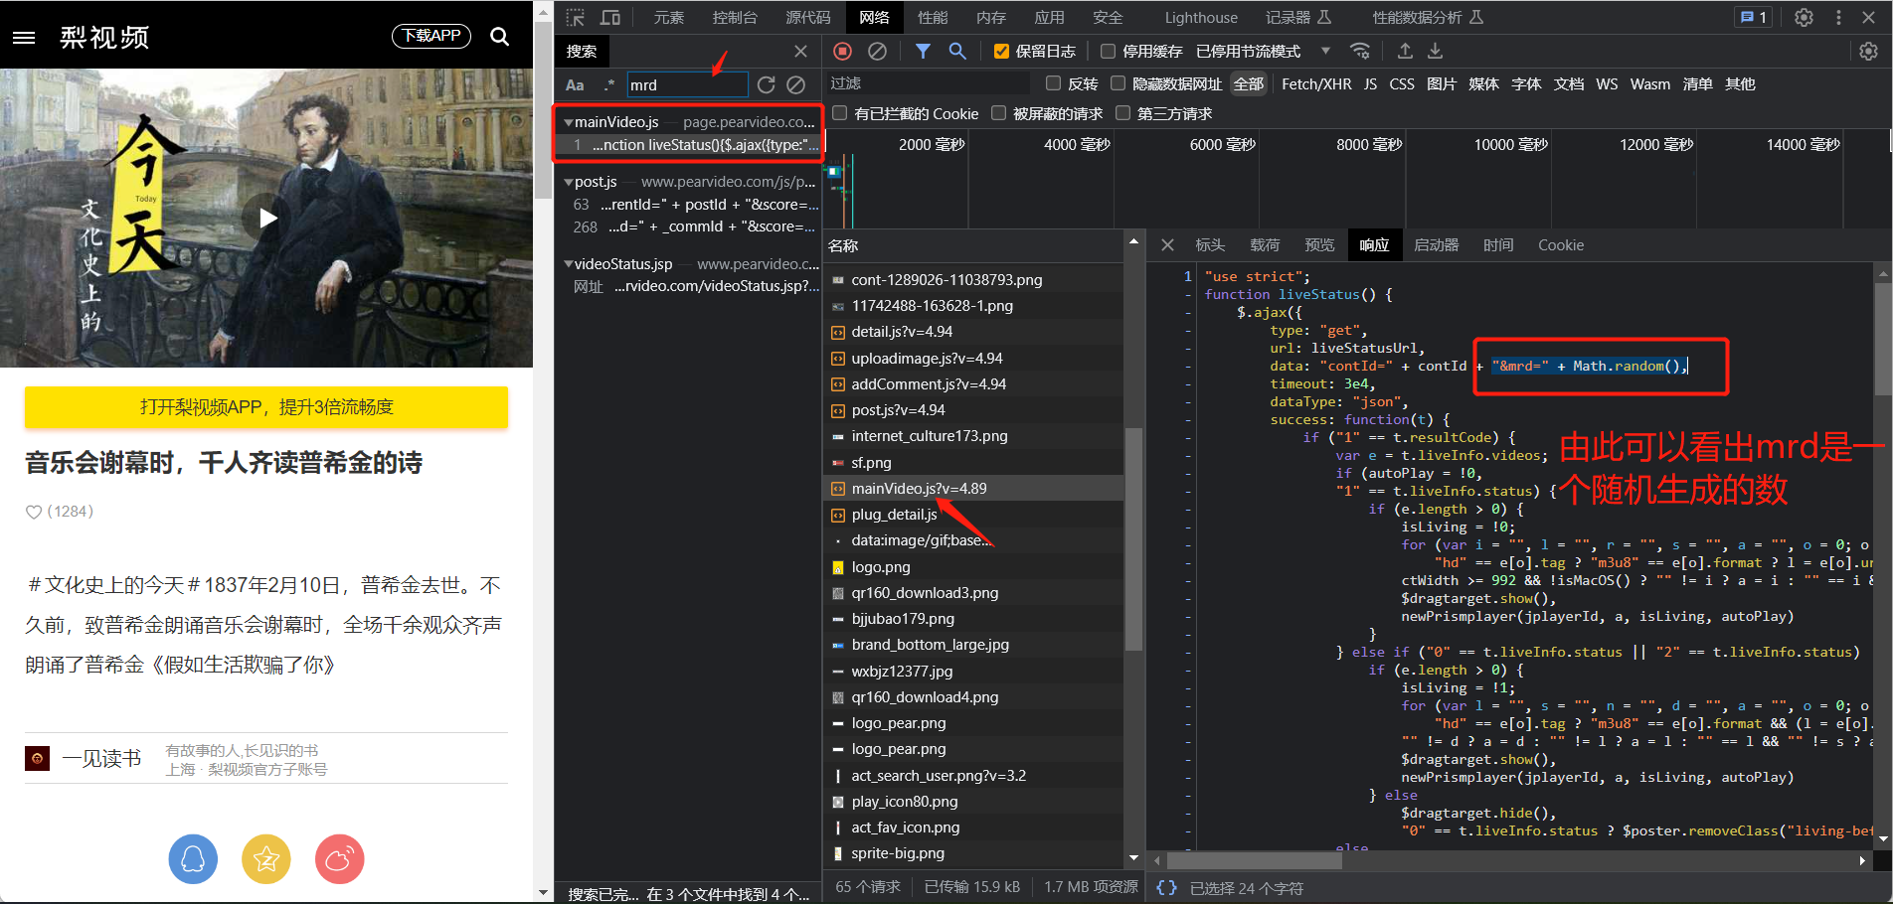Sort requests by the 名称 column header
Screen dimensions: 1893x904
pyautogui.click(x=974, y=245)
